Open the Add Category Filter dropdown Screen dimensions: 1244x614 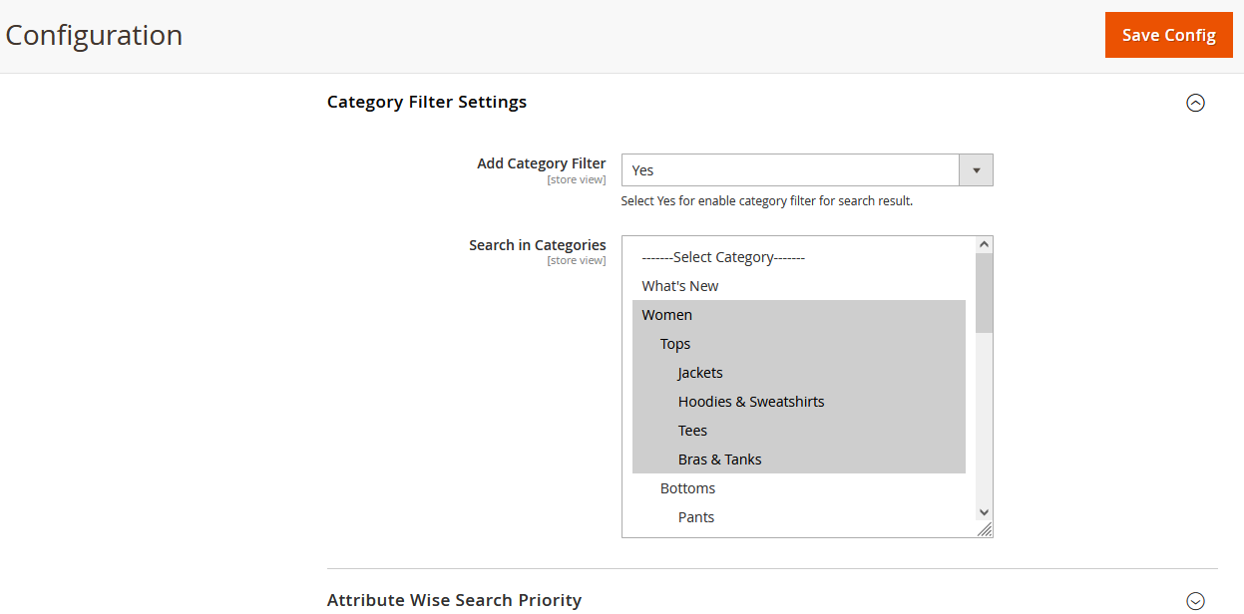[975, 169]
